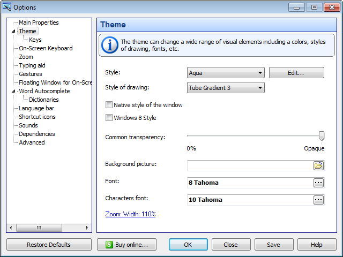
Task: Click the Options window title bar icon
Action: (7, 7)
